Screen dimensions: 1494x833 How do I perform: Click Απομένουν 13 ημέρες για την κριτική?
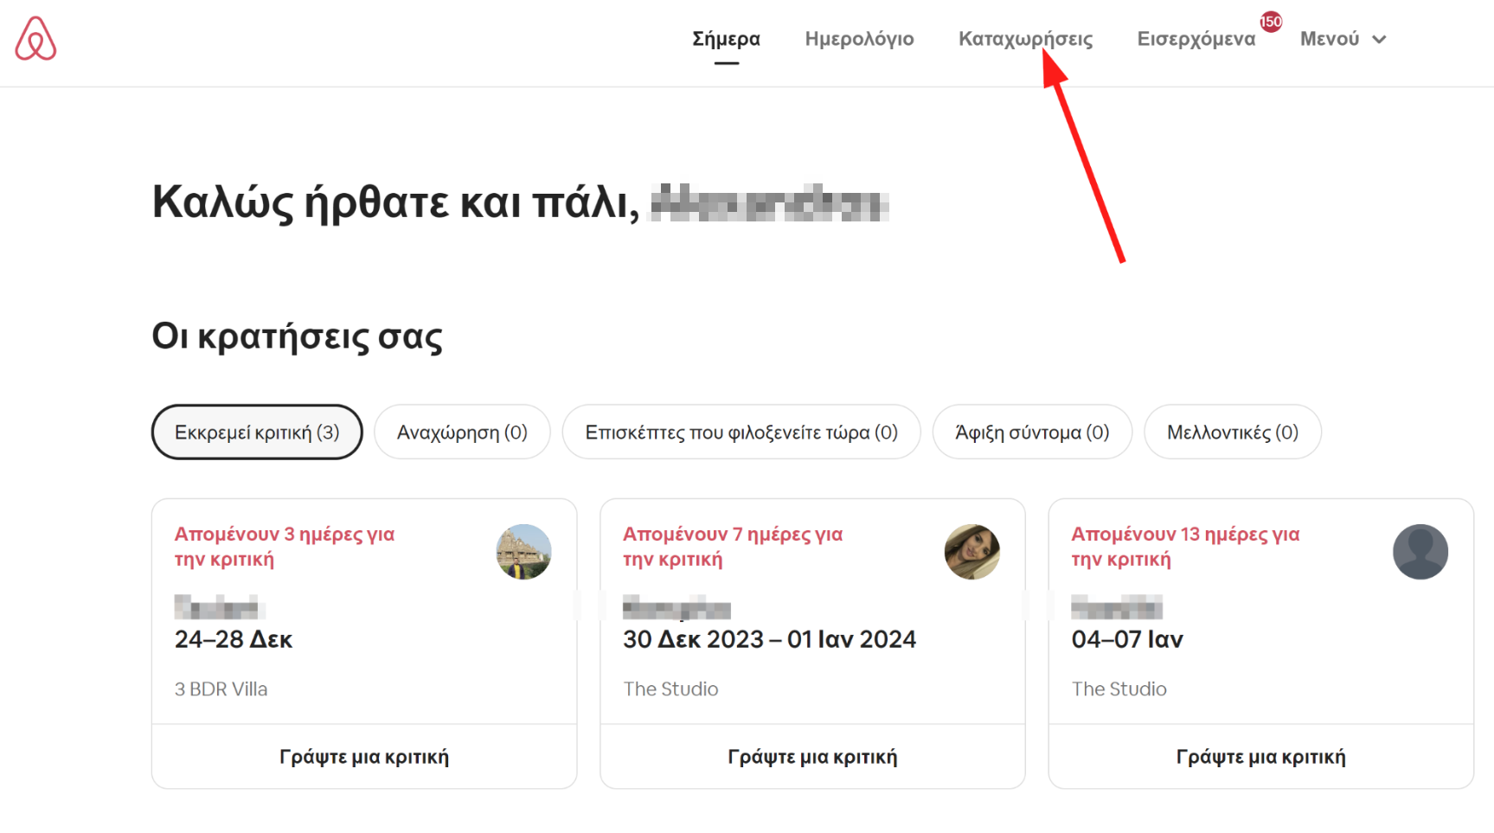[x=1185, y=547]
